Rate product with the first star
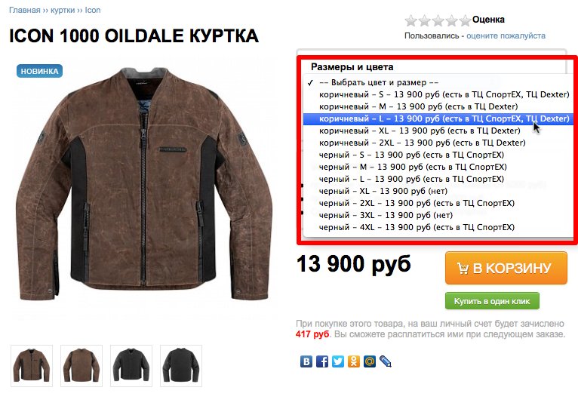Screen dimensions: 578x415 coord(410,20)
